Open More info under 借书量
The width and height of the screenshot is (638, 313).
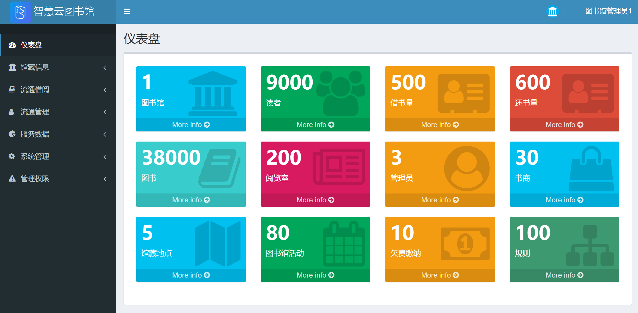(440, 125)
